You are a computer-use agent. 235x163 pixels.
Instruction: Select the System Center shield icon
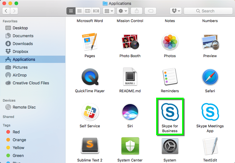click(130, 146)
